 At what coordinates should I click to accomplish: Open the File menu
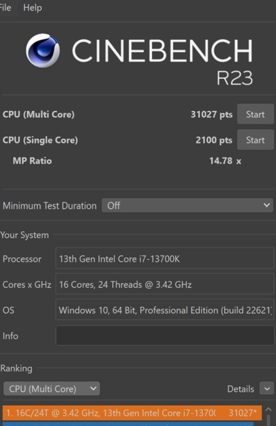click(x=5, y=7)
